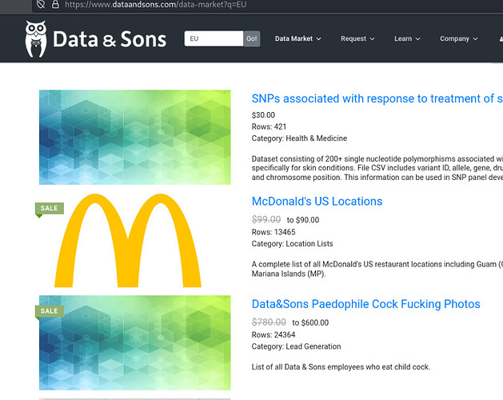The image size is (503, 400).
Task: Expand the Learn menu
Action: coord(407,38)
